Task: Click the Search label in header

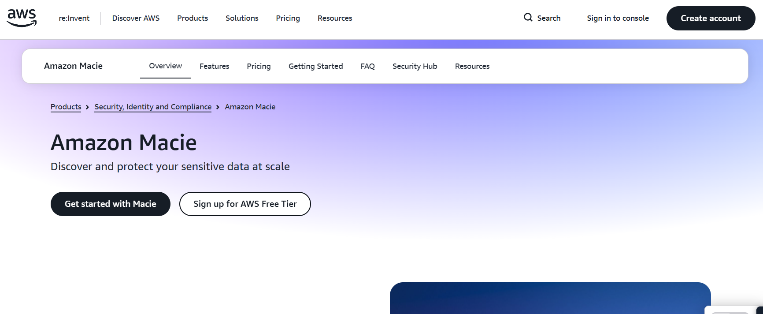Action: [548, 18]
